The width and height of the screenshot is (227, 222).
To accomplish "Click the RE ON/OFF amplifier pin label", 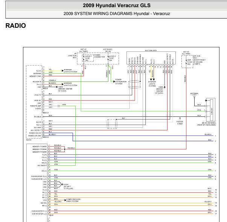I will [42, 166].
